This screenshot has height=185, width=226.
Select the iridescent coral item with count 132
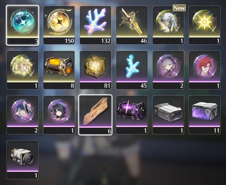tap(95, 25)
